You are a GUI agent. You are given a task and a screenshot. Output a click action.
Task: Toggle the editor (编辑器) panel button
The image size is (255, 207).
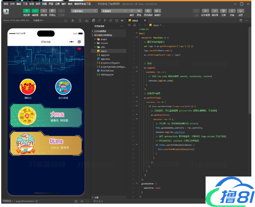[x=35, y=11]
